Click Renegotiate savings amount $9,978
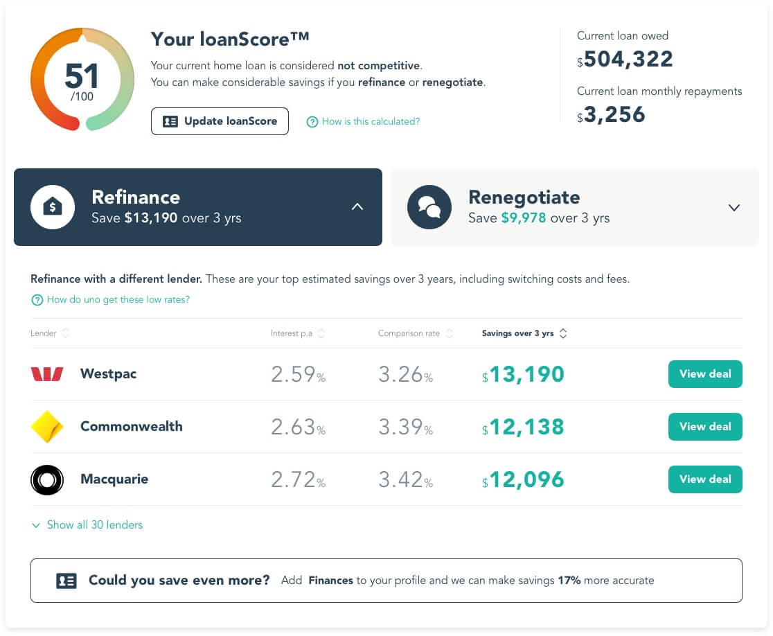Viewport: 773px width, 636px height. 524,218
